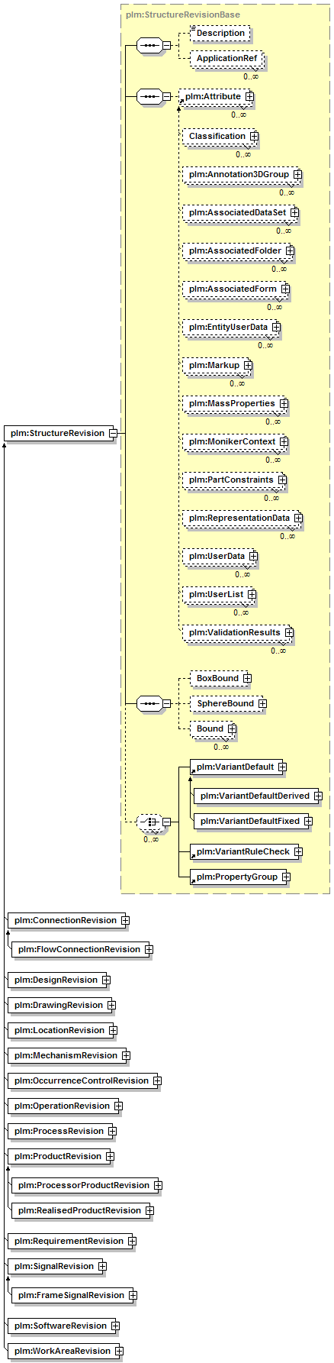Expand the plm:Attribute element
Viewport: 334px width, 1363px height.
pyautogui.click(x=249, y=97)
